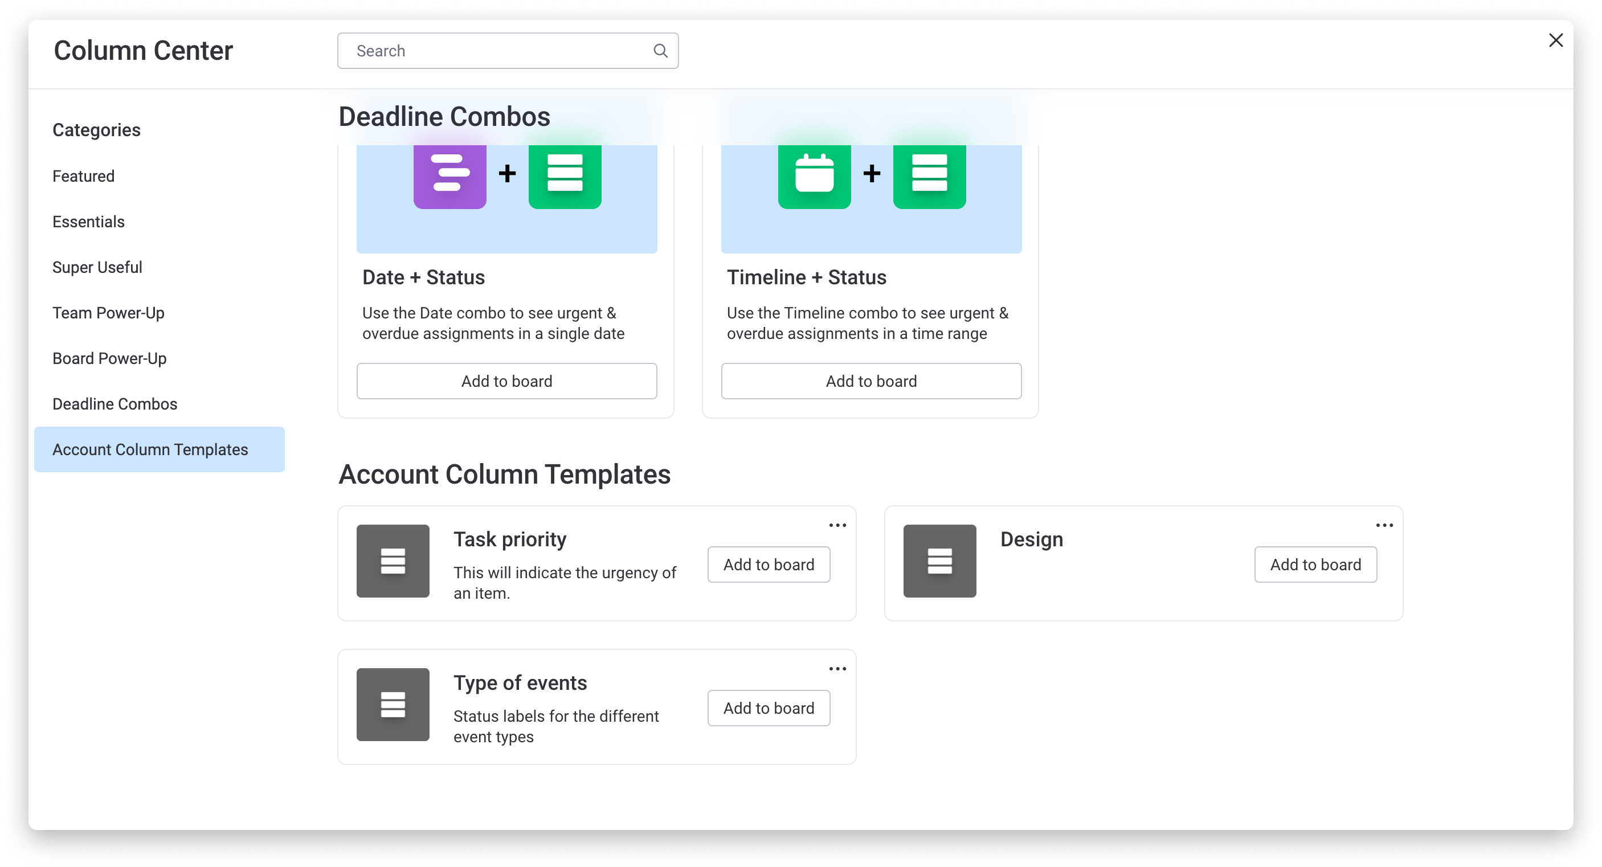Screen dimensions: 1602x867
Task: Click the purple timeline icon in Date + Status card
Action: tap(449, 174)
